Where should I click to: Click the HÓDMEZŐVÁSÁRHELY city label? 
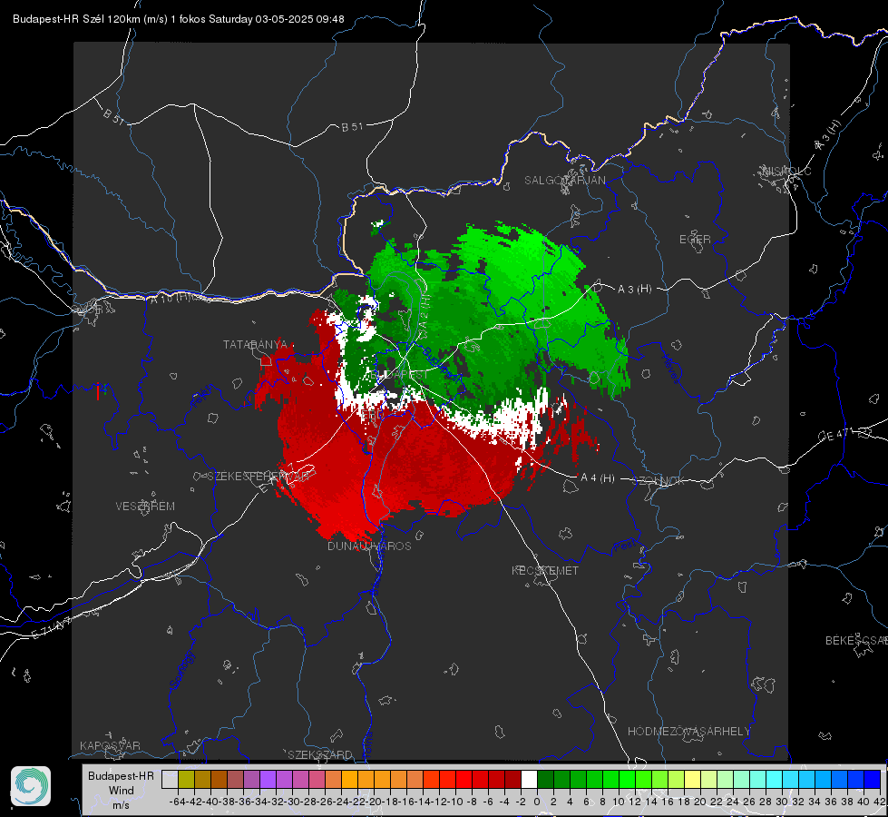point(688,732)
